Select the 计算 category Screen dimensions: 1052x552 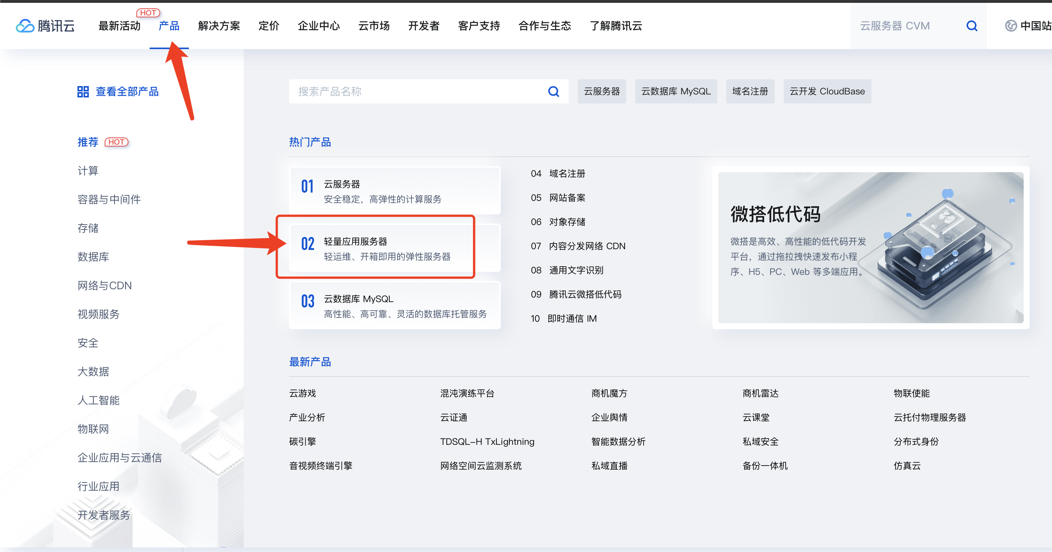tap(88, 171)
